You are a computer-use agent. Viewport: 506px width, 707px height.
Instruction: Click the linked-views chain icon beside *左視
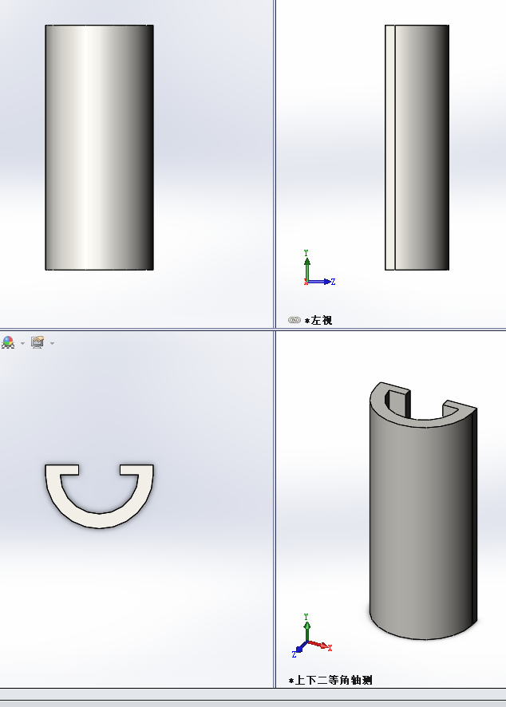[x=294, y=320]
